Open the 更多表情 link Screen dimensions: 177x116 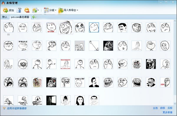pos(168,112)
